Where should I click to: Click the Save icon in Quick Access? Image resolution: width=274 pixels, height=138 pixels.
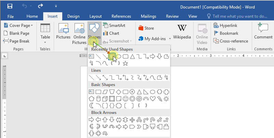[x=10, y=6]
